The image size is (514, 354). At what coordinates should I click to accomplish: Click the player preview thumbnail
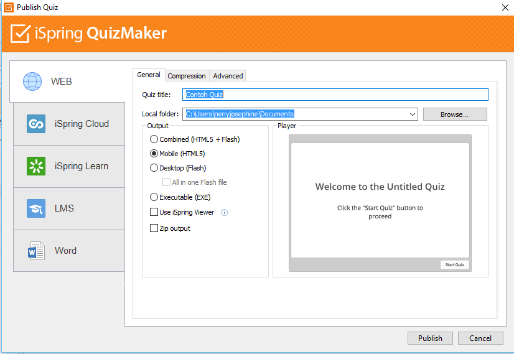tap(380, 203)
